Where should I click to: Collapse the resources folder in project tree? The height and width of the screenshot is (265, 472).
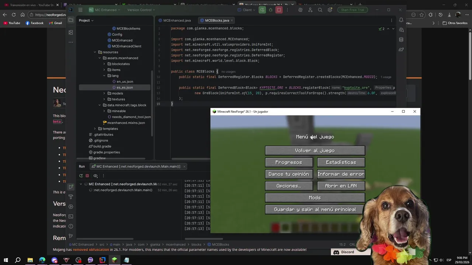coord(95,52)
